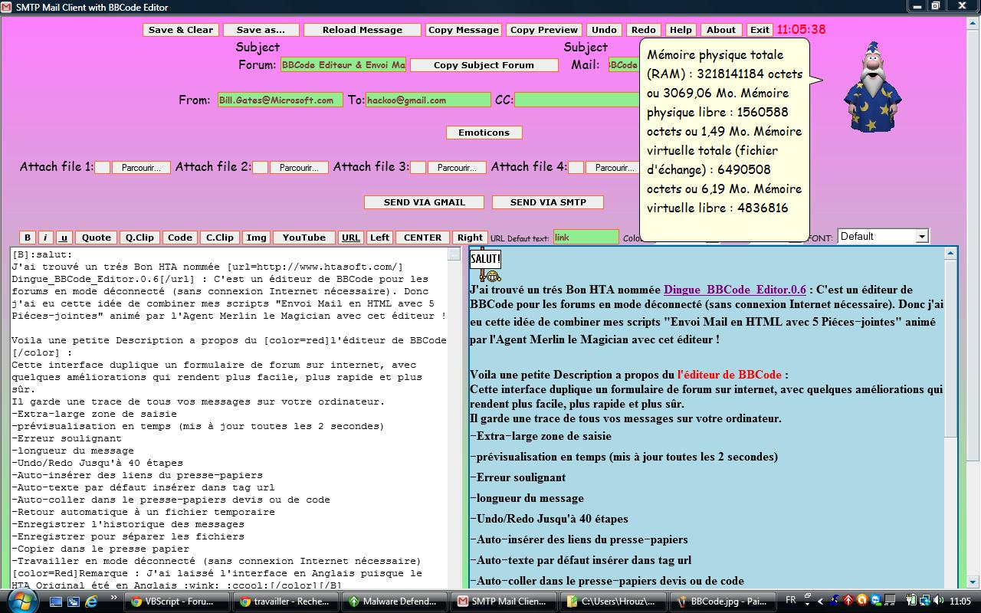
Task: Open the FONT dropdown list
Action: (x=921, y=237)
